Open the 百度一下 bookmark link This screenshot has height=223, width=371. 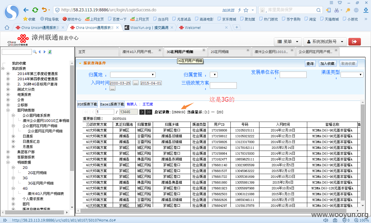tap(117, 19)
